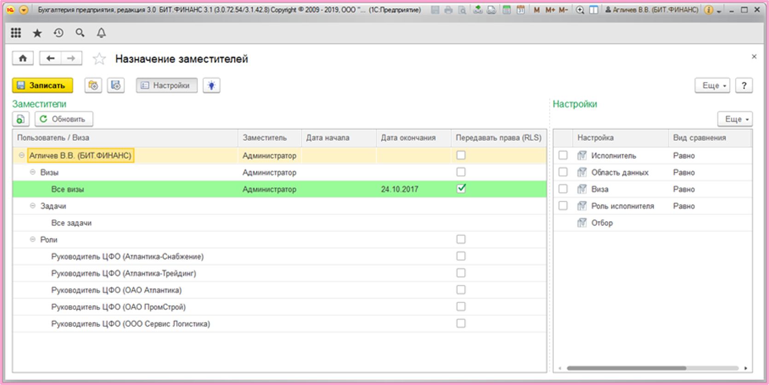
Task: Click the Дата начала column header
Action: (x=339, y=138)
